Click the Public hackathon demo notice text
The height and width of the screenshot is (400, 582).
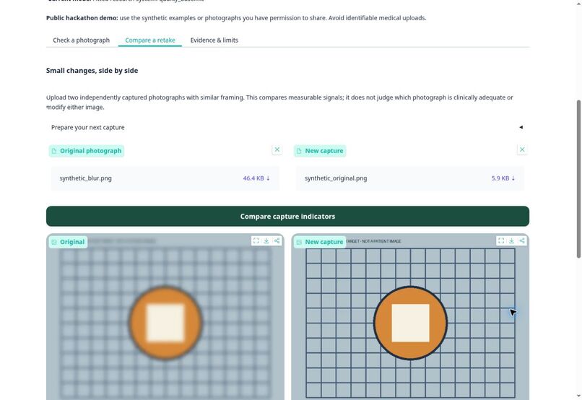pyautogui.click(x=236, y=18)
